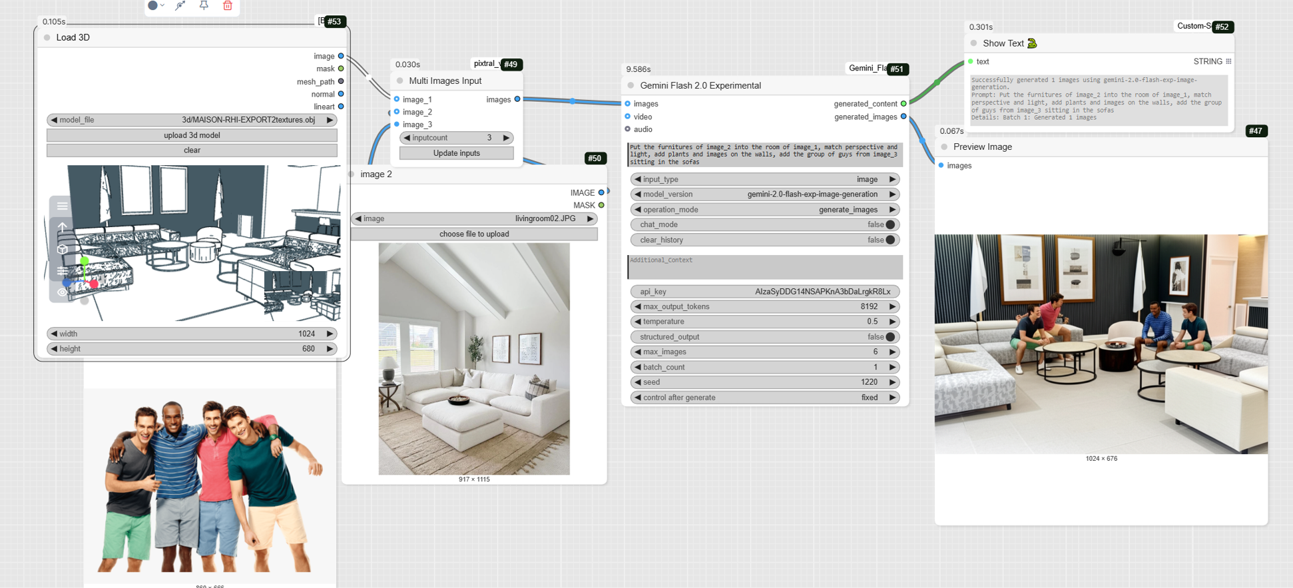Click the Update inputs button
The height and width of the screenshot is (588, 1293).
pyautogui.click(x=456, y=153)
